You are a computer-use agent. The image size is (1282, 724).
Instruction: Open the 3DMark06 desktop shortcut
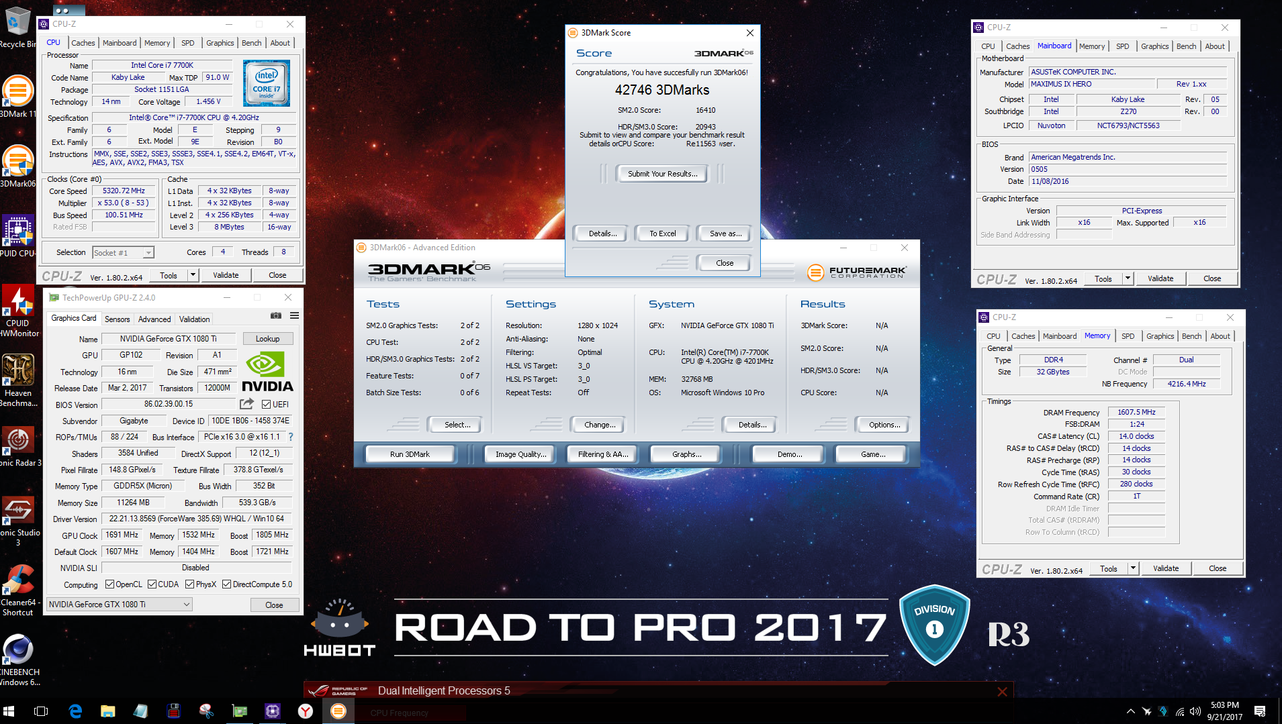(x=18, y=166)
